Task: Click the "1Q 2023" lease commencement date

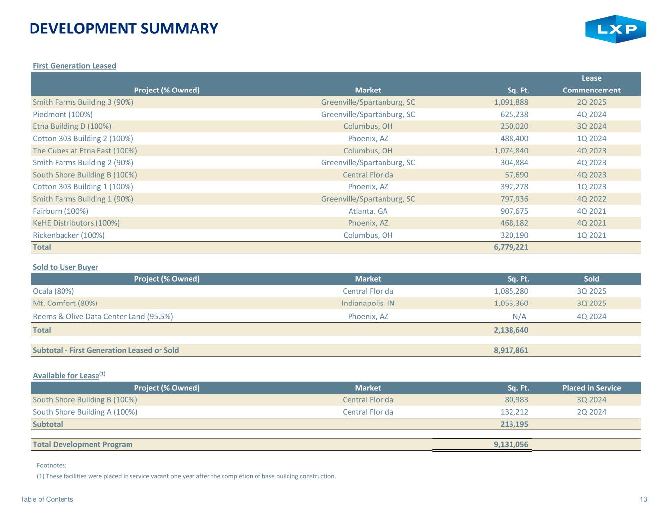Action: point(591,187)
